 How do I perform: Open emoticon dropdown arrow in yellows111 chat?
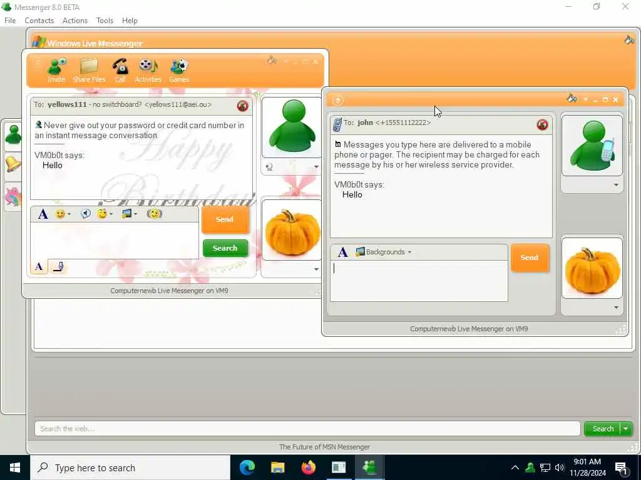69,214
